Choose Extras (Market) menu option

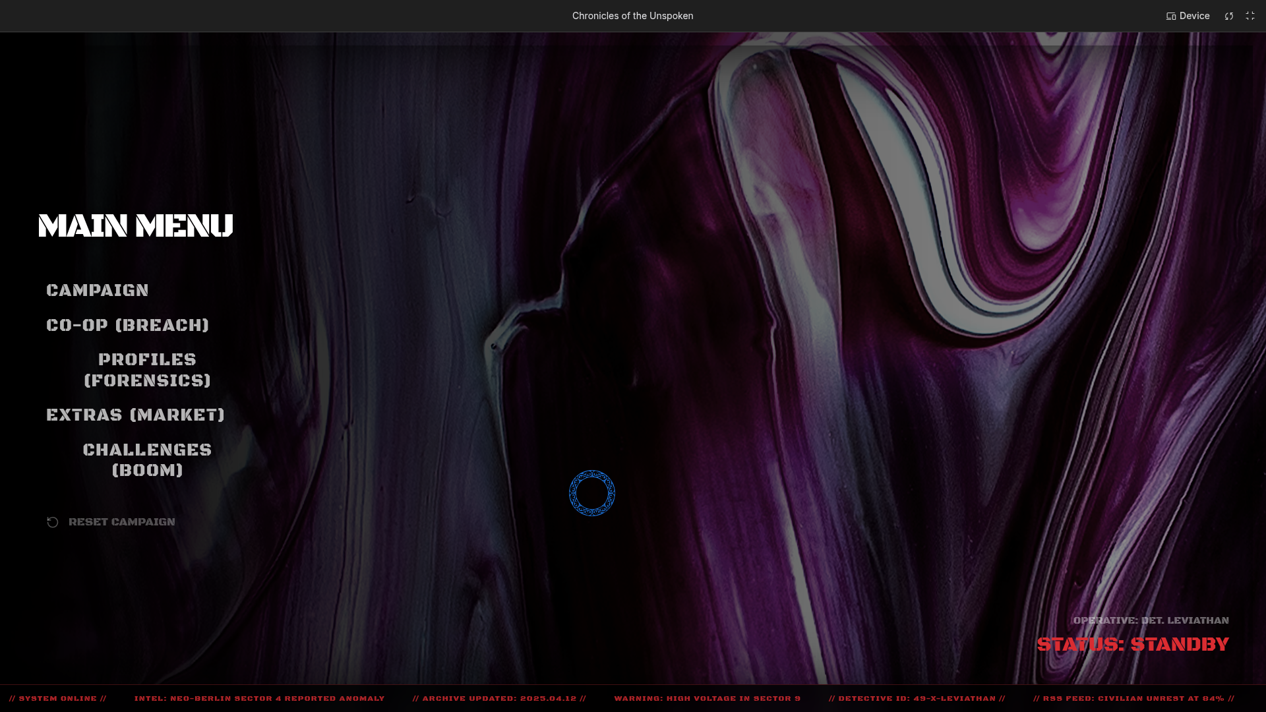coord(135,415)
